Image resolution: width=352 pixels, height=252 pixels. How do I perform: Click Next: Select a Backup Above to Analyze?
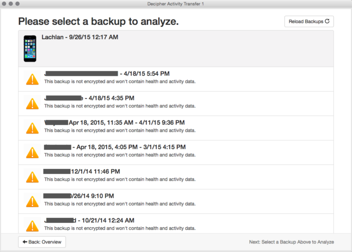[x=291, y=242]
